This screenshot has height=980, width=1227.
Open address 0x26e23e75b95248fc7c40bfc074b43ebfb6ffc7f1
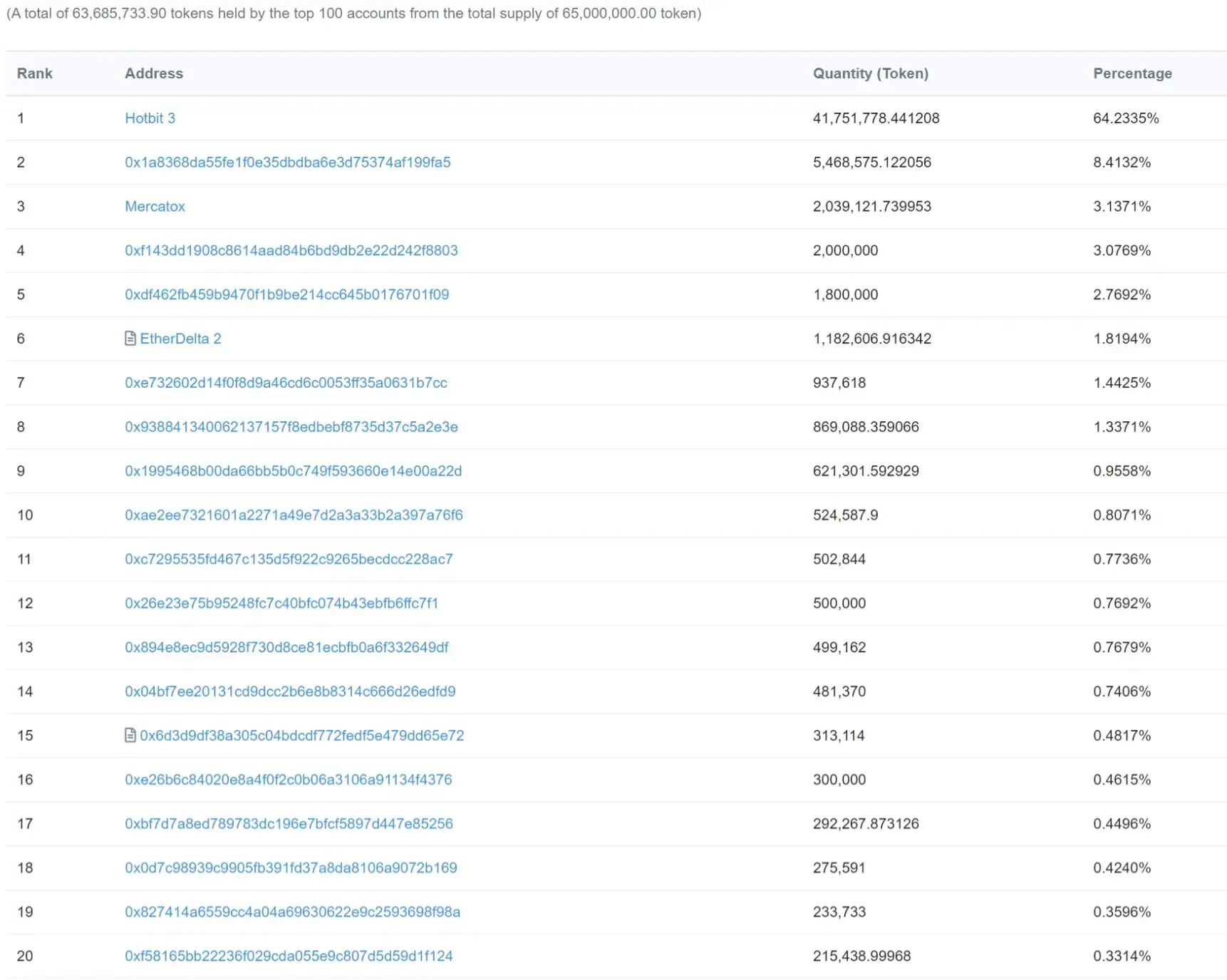[x=281, y=604]
